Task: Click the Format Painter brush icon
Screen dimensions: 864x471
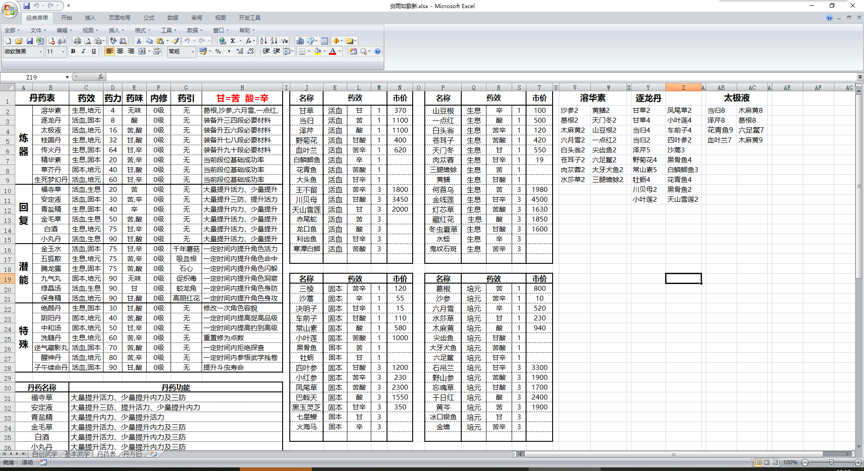Action: 176,41
